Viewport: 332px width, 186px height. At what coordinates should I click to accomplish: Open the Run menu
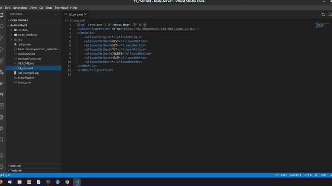point(49,8)
